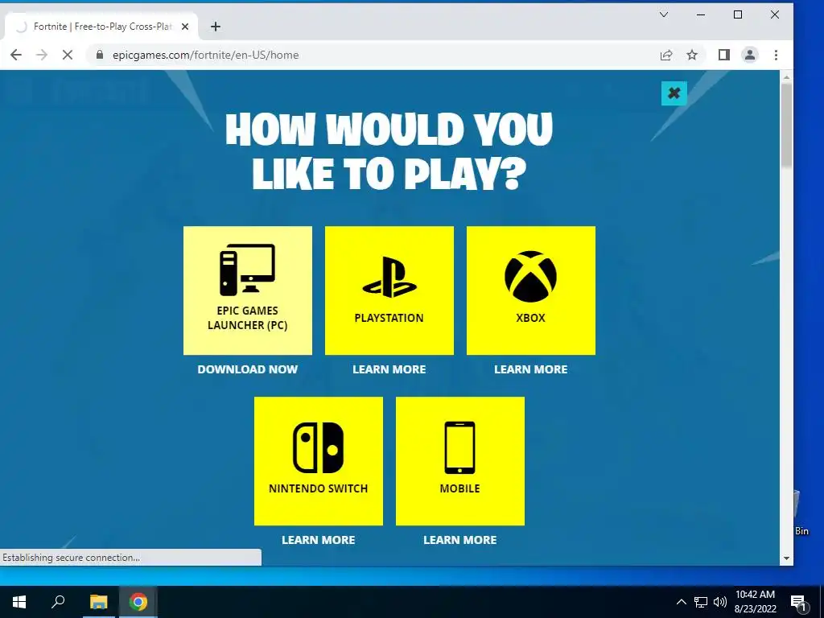Click the greyed-out forward navigation arrow
The height and width of the screenshot is (618, 824).
[42, 55]
